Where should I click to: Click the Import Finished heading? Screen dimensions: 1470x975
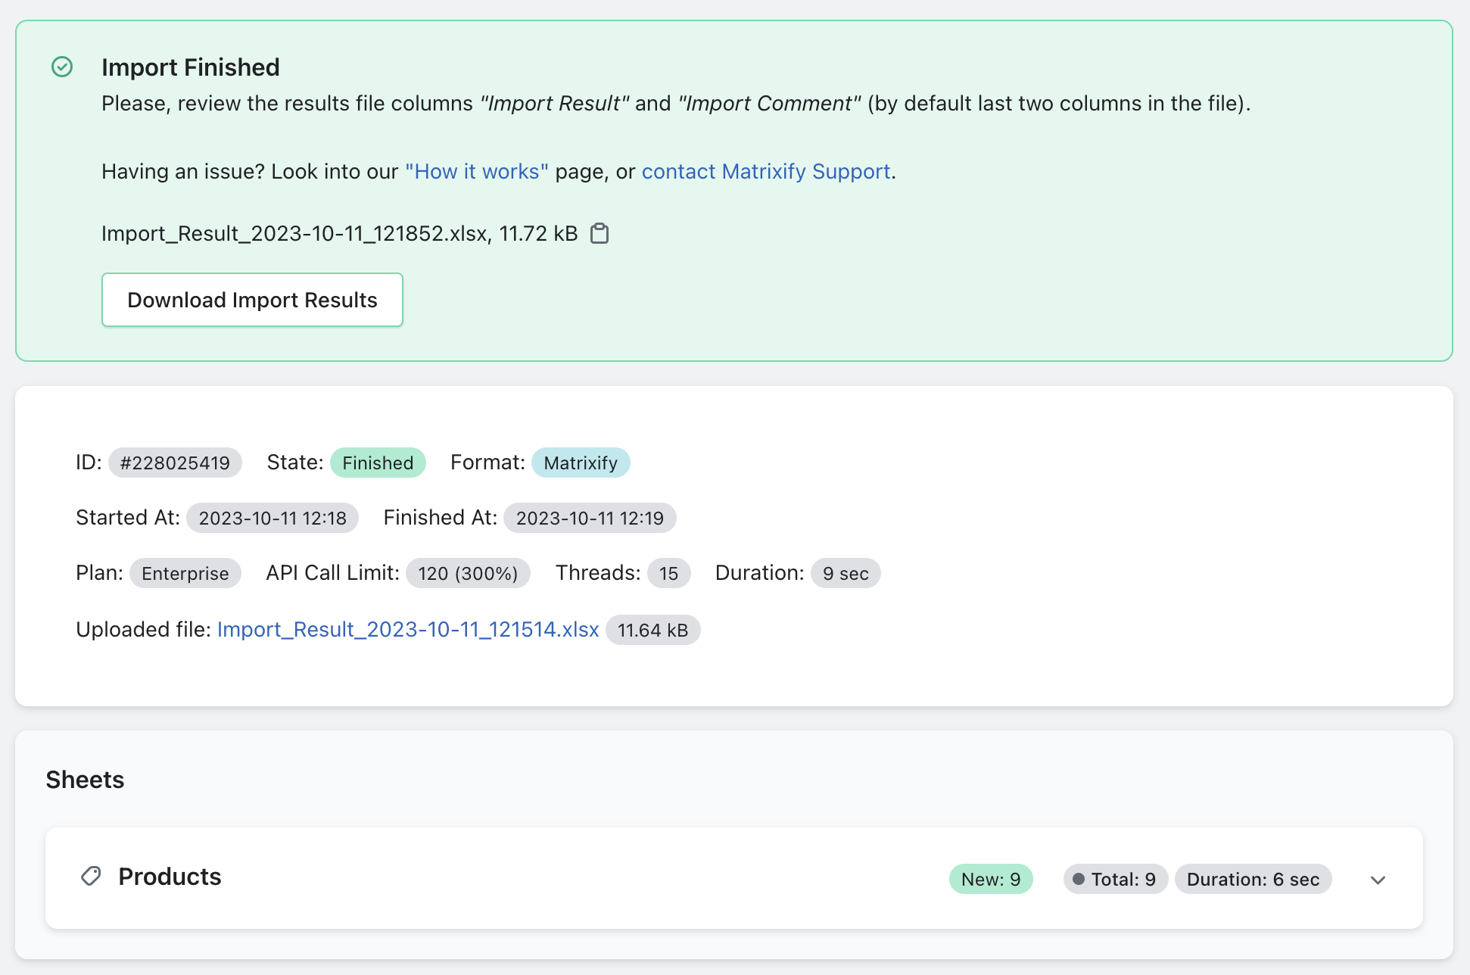191,67
